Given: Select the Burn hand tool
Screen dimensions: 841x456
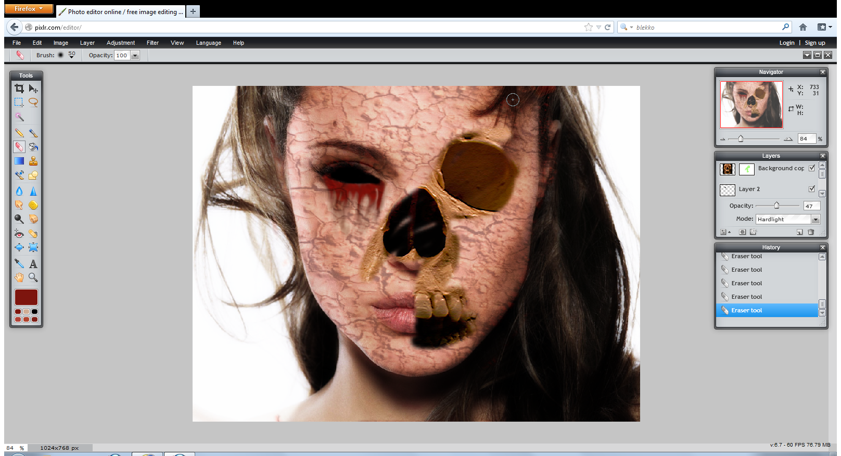Looking at the screenshot, I should 33,219.
